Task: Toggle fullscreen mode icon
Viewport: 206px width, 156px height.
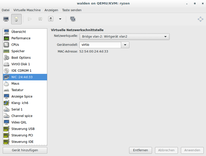Action: [x=200, y=19]
